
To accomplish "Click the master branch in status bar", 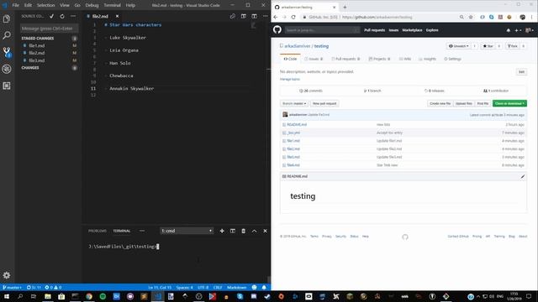I will tap(12, 287).
